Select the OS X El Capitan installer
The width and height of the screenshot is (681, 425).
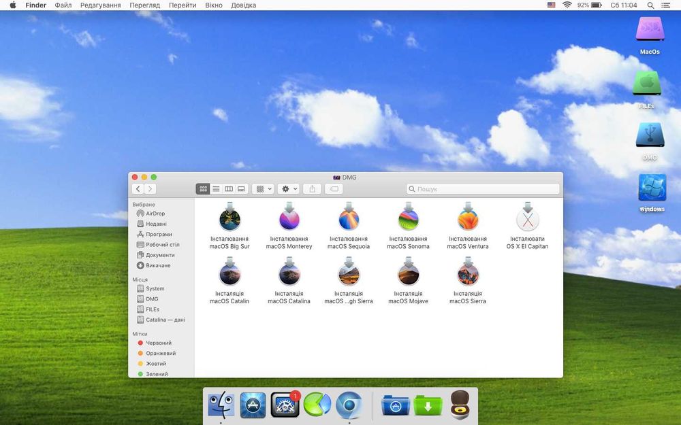527,218
